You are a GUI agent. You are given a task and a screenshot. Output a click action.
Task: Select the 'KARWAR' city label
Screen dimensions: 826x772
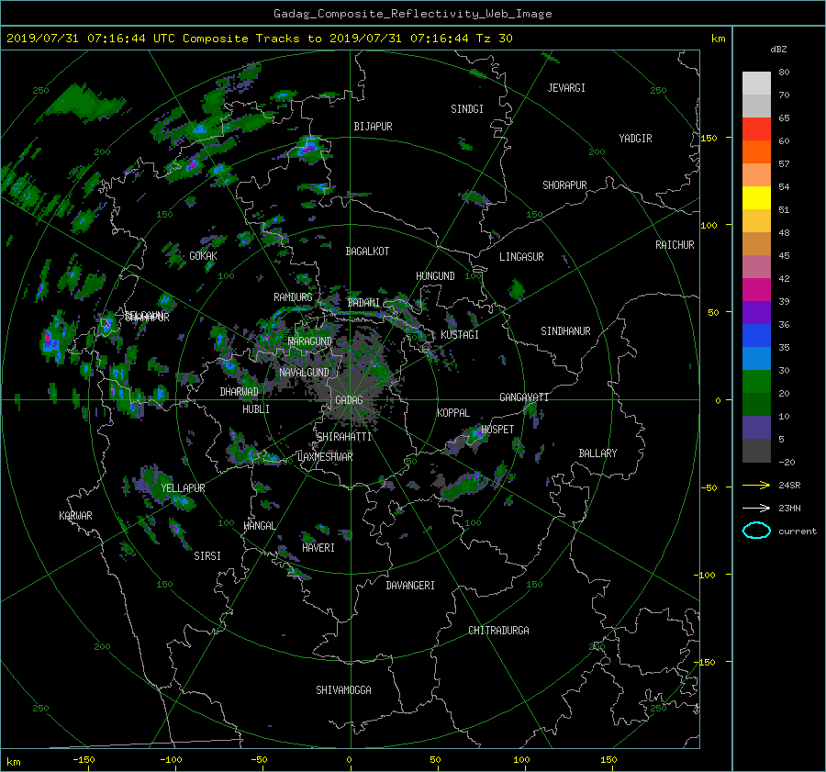click(x=75, y=516)
